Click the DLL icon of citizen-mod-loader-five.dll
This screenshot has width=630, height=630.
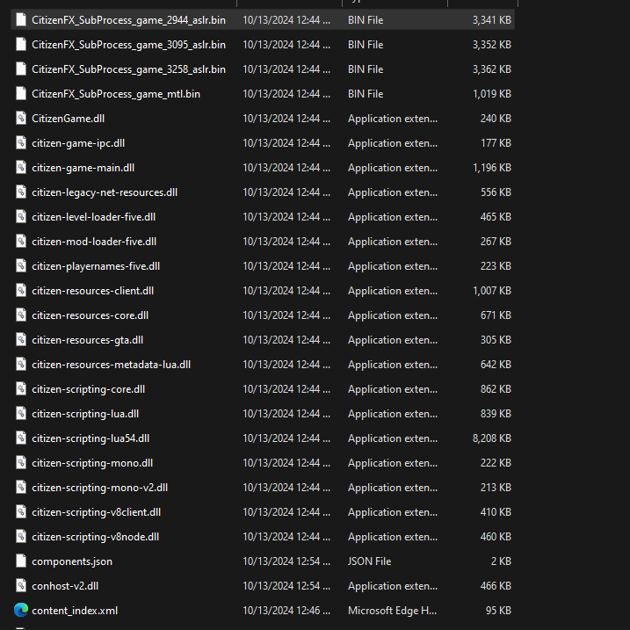click(x=21, y=241)
